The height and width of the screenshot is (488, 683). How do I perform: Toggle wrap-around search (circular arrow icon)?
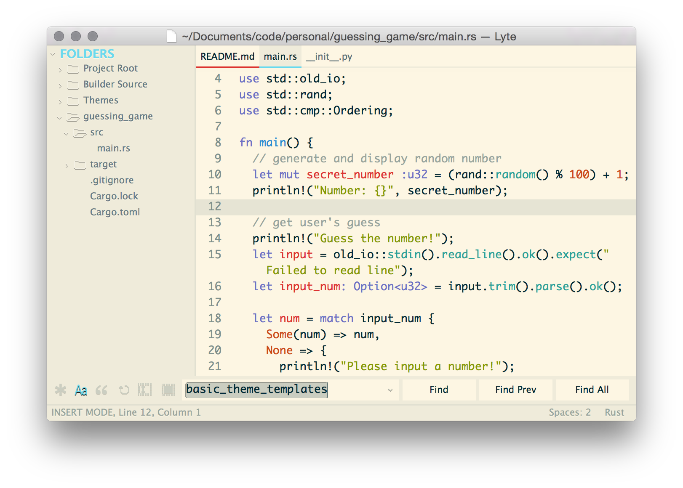tap(124, 390)
